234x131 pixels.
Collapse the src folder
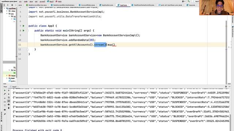click(x=7, y=14)
